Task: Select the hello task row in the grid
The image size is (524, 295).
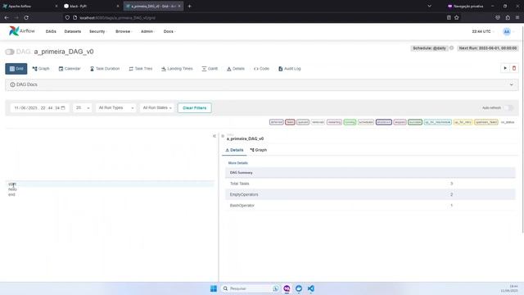Action: 110,189
